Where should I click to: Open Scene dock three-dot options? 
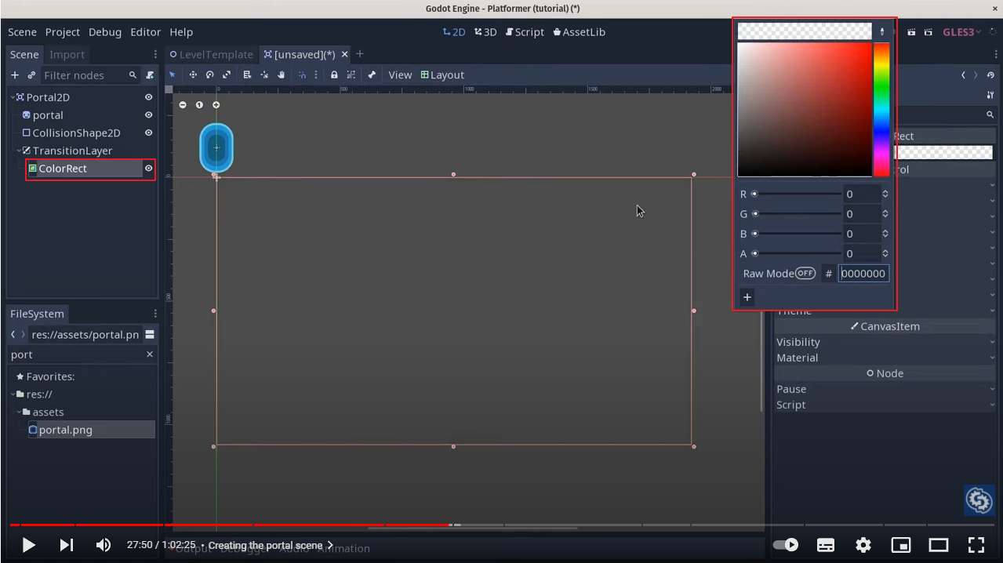point(155,54)
